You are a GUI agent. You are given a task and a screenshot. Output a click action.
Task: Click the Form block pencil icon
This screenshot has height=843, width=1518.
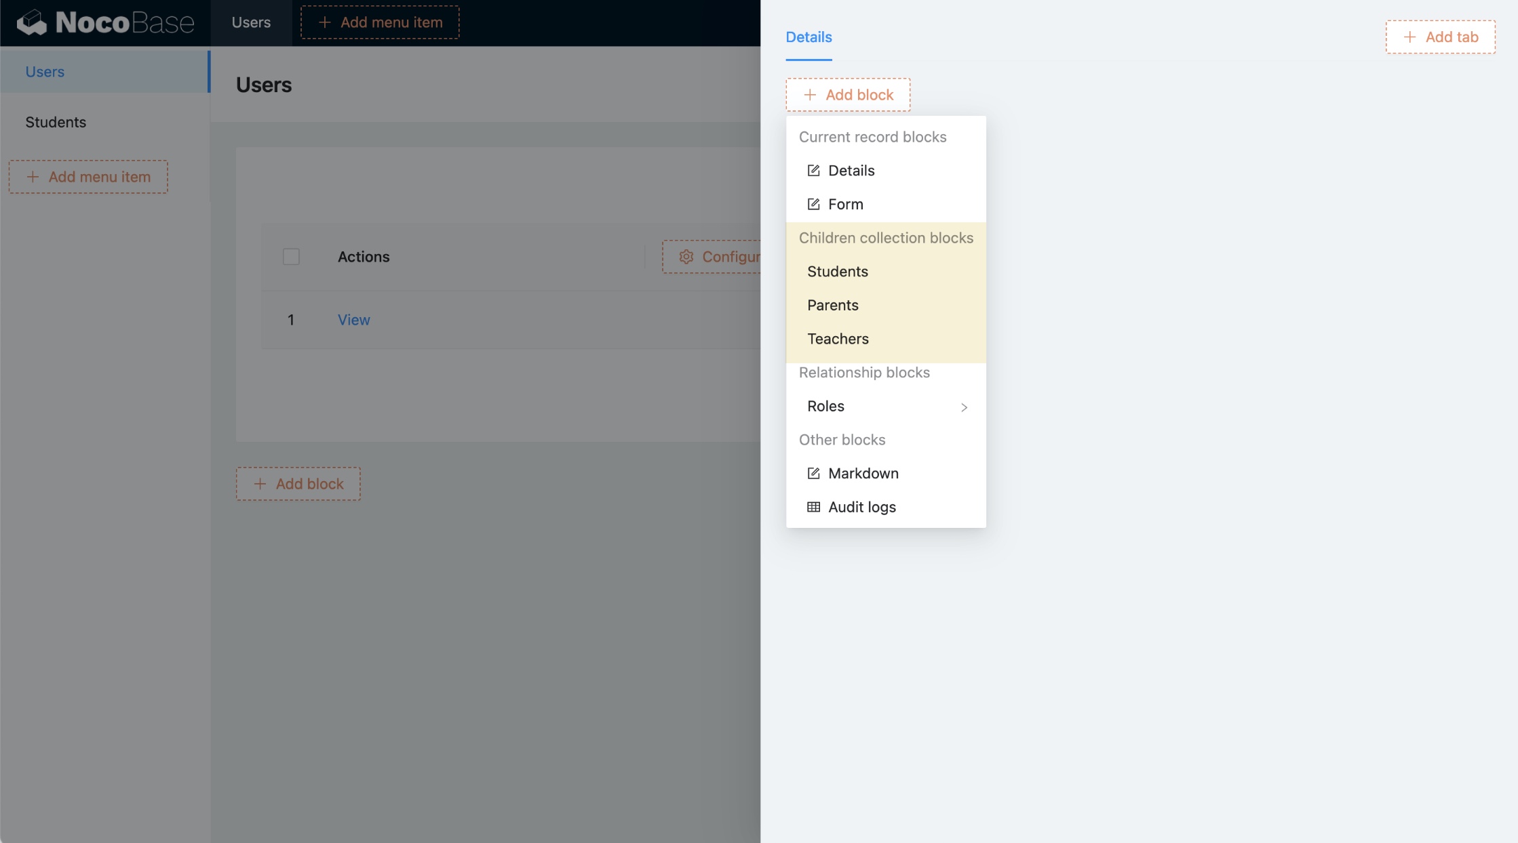coord(813,204)
